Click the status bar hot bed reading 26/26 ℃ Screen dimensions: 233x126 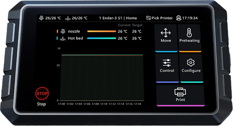click(80, 18)
